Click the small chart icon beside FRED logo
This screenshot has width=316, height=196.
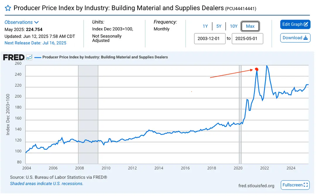(29, 57)
